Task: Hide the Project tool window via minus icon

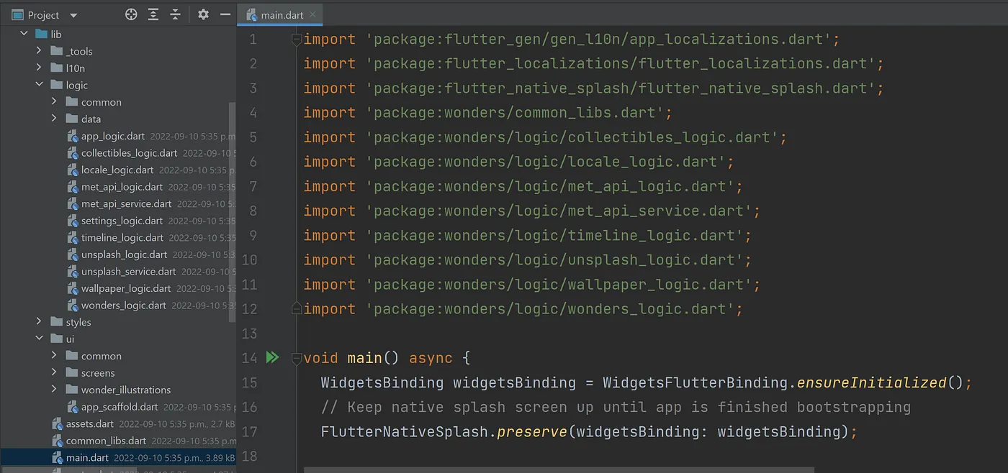Action: [x=225, y=14]
